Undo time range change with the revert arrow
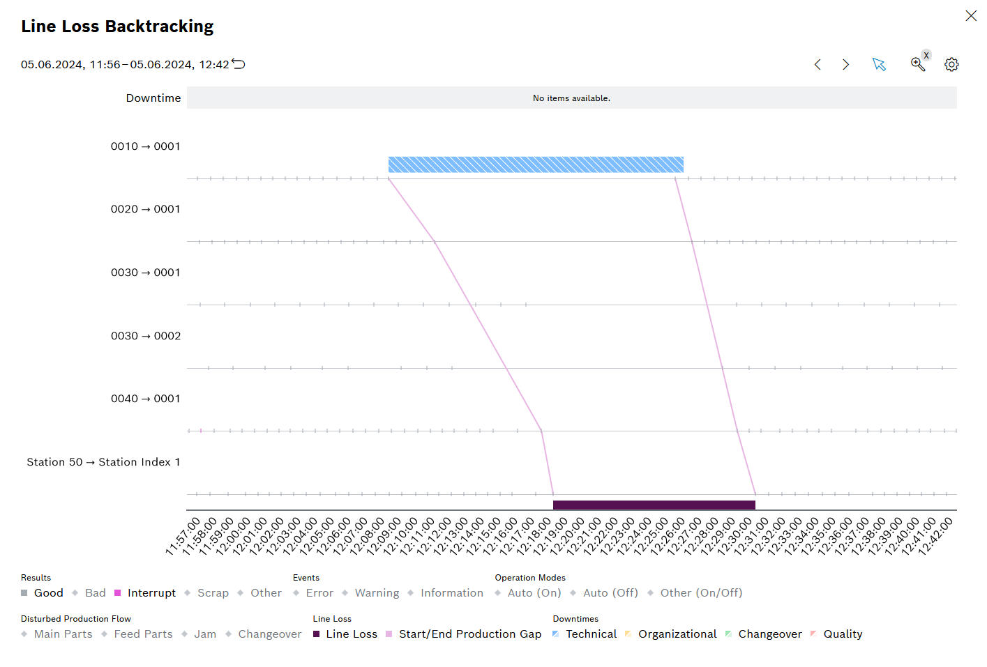The height and width of the screenshot is (667, 987). pos(238,63)
